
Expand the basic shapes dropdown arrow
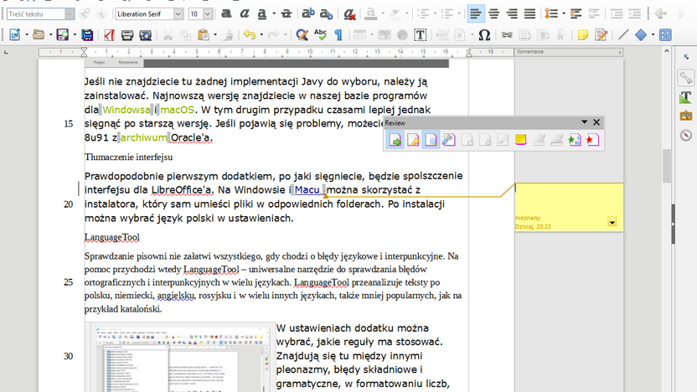click(x=653, y=34)
